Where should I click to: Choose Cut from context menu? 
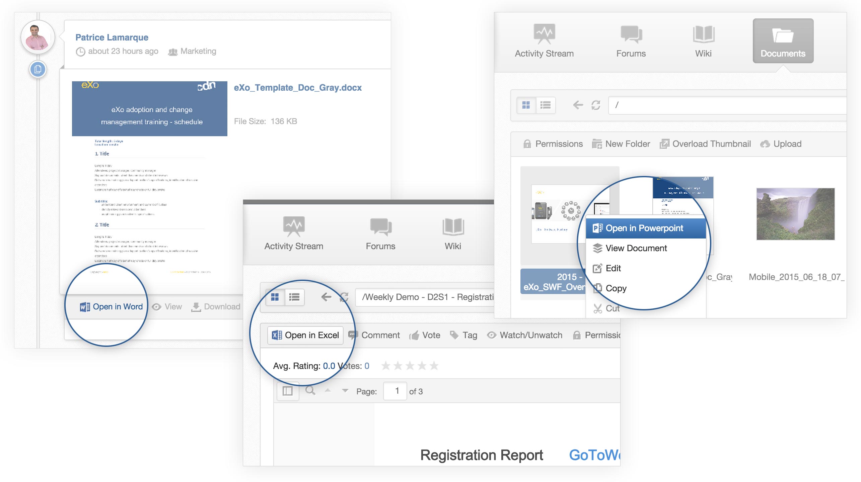[646, 308]
